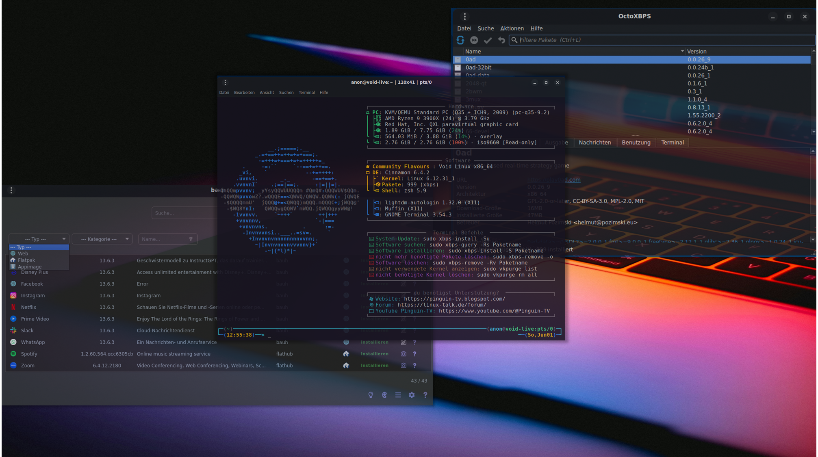Click the Instagram app icon in bauh list
Image resolution: width=818 pixels, height=457 pixels.
pos(13,295)
